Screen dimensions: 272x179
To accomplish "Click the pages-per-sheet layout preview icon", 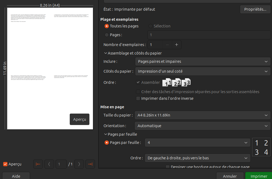I will pos(261,147).
